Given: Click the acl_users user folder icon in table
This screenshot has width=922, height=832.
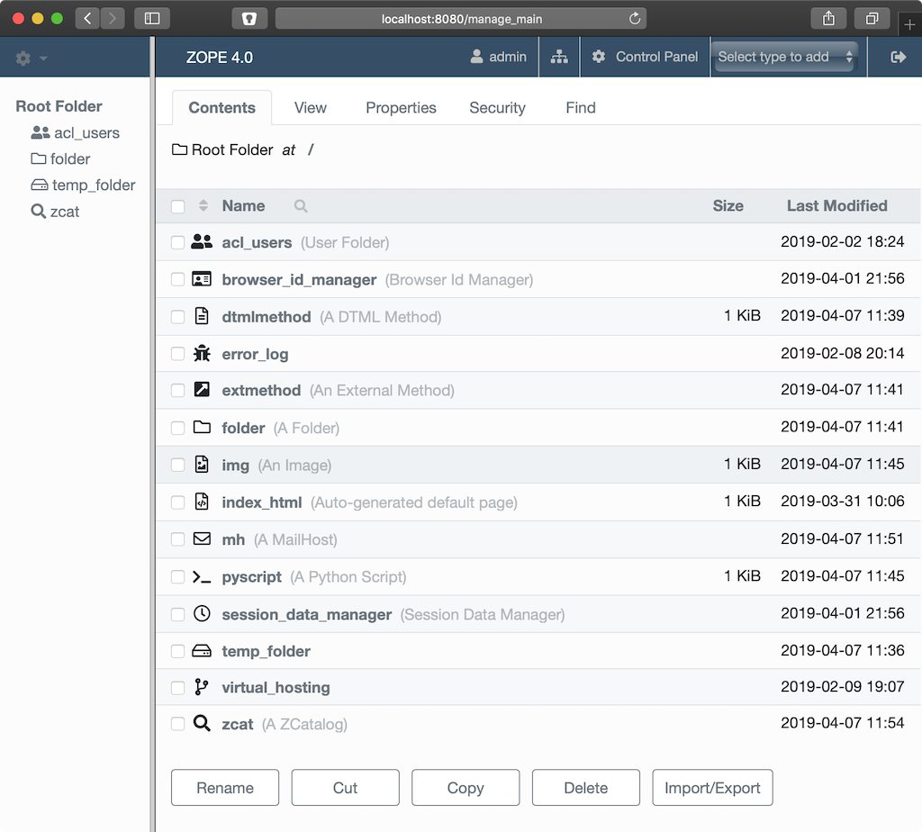Looking at the screenshot, I should (202, 241).
